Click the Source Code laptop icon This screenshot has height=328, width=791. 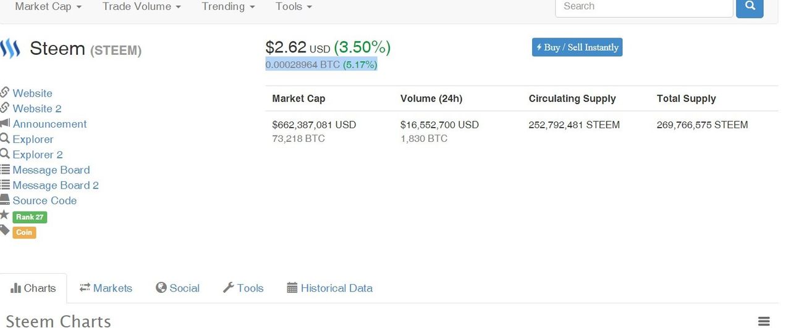(x=5, y=200)
